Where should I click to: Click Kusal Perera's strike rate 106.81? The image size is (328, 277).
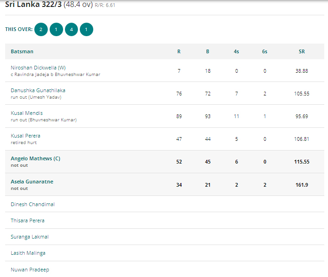coord(302,139)
